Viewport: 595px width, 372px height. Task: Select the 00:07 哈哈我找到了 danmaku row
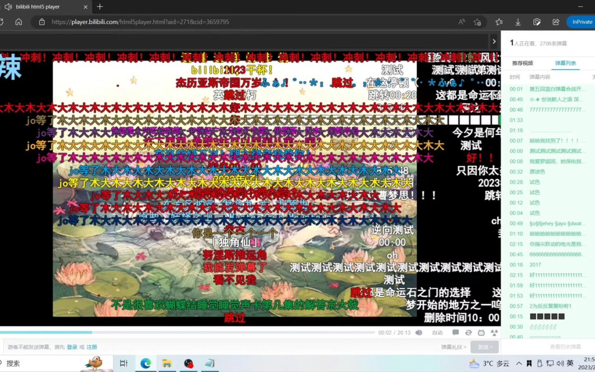tap(547, 141)
